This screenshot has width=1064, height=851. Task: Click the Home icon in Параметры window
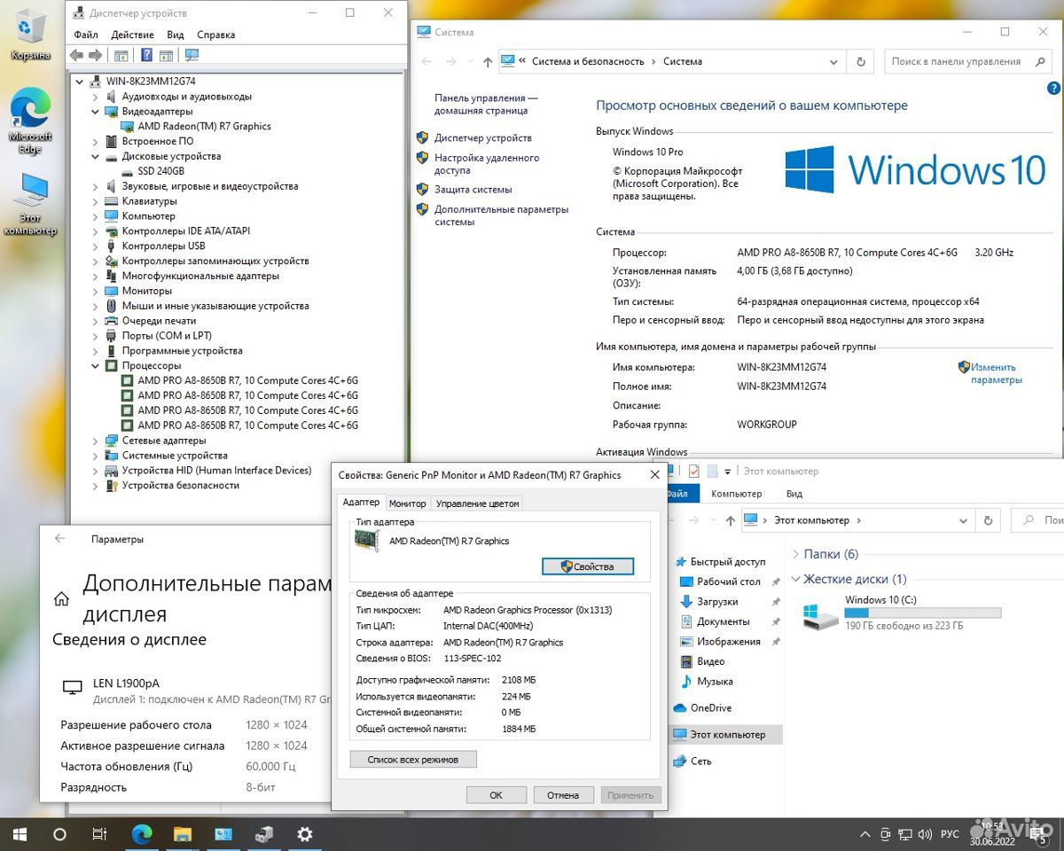[61, 599]
